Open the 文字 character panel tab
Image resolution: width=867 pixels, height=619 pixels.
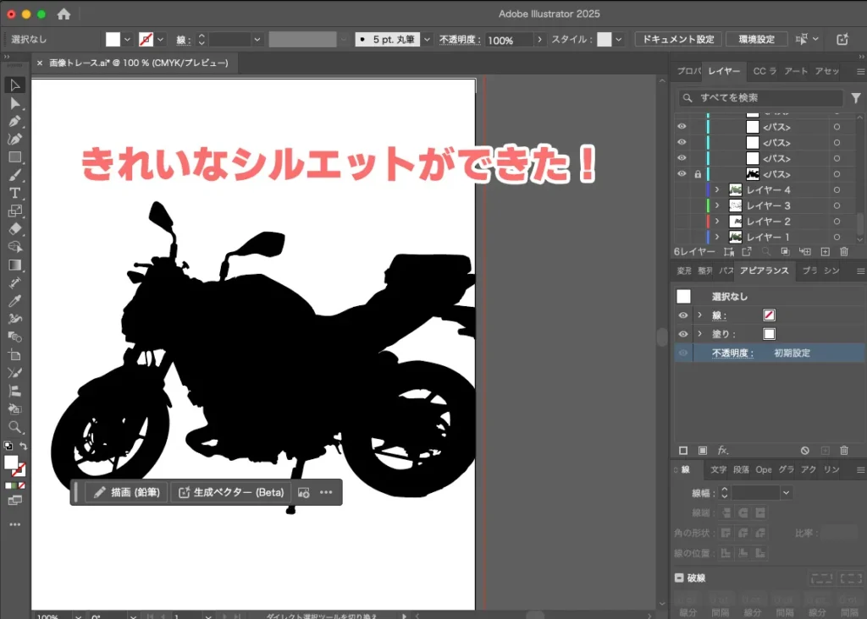(x=718, y=470)
